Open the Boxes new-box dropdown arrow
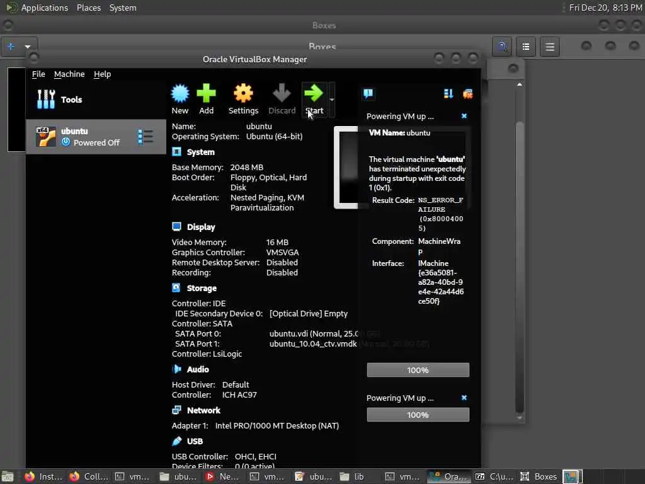 click(28, 47)
